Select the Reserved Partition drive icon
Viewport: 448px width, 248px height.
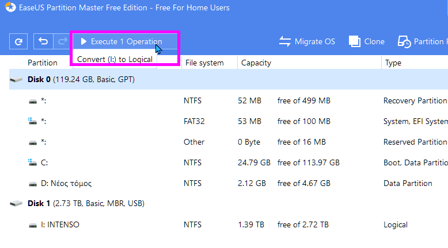[33, 142]
